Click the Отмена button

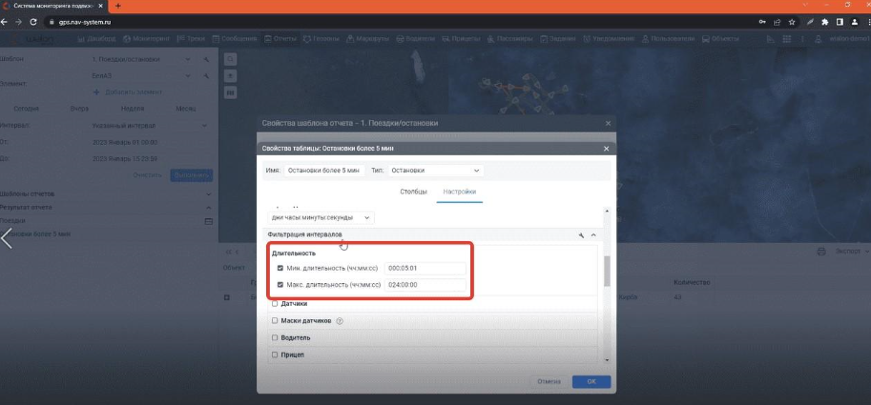(x=549, y=381)
